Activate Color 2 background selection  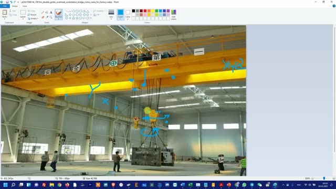pyautogui.click(x=128, y=15)
